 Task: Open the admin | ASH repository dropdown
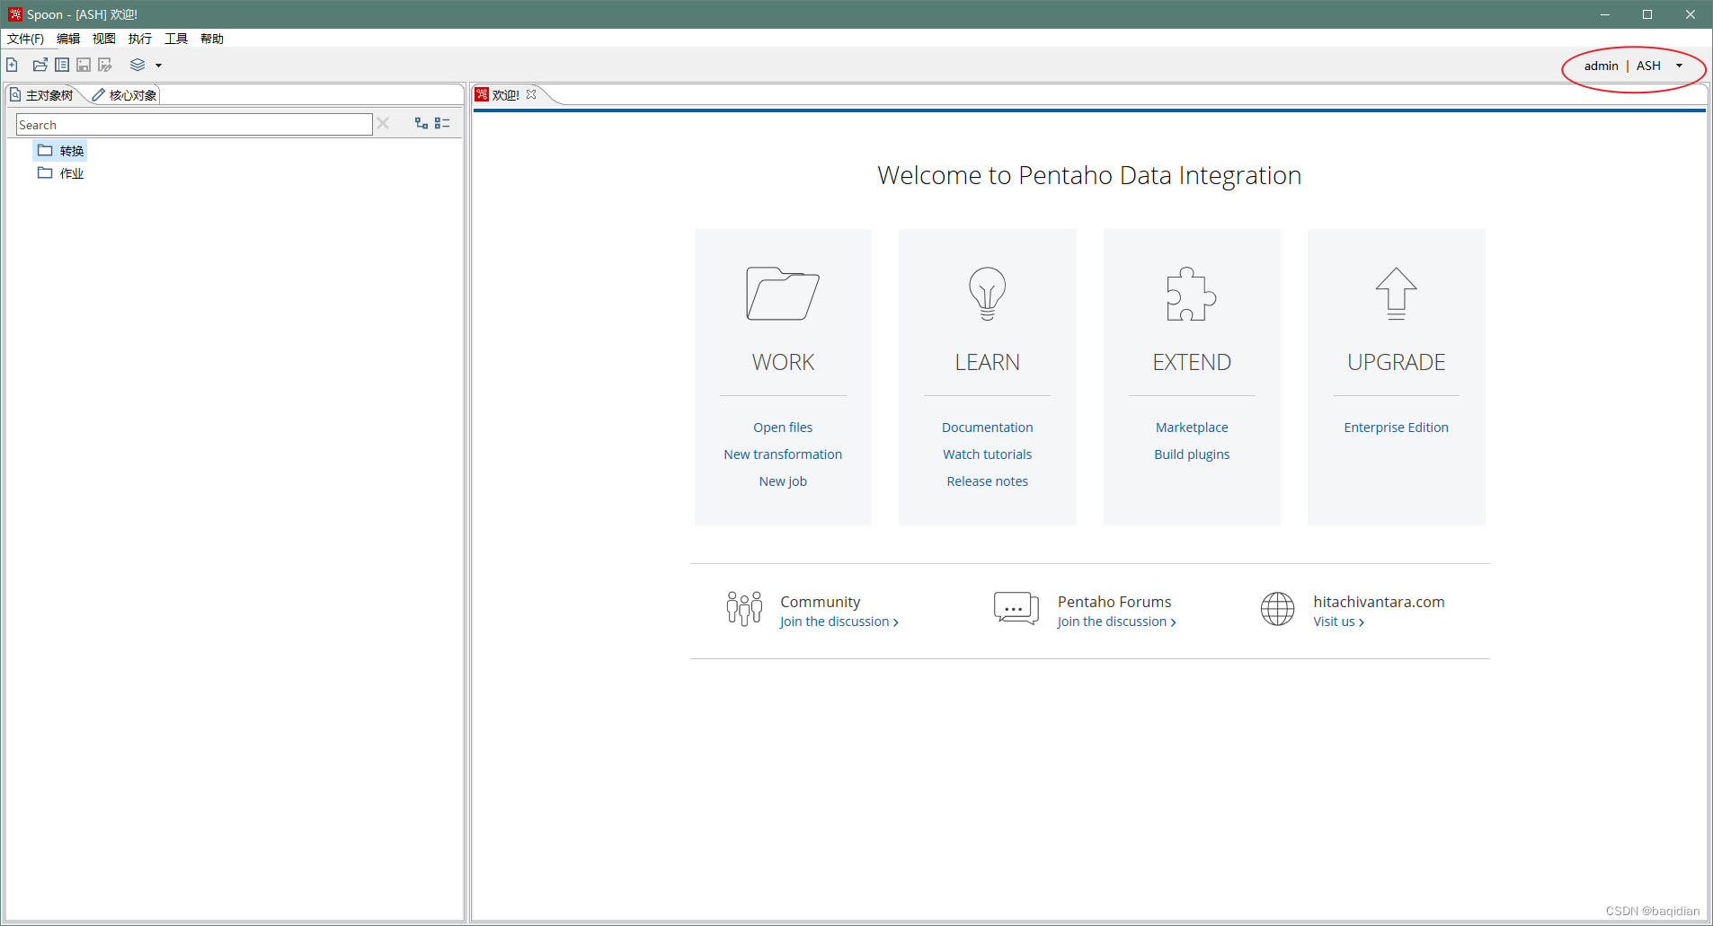tap(1679, 66)
